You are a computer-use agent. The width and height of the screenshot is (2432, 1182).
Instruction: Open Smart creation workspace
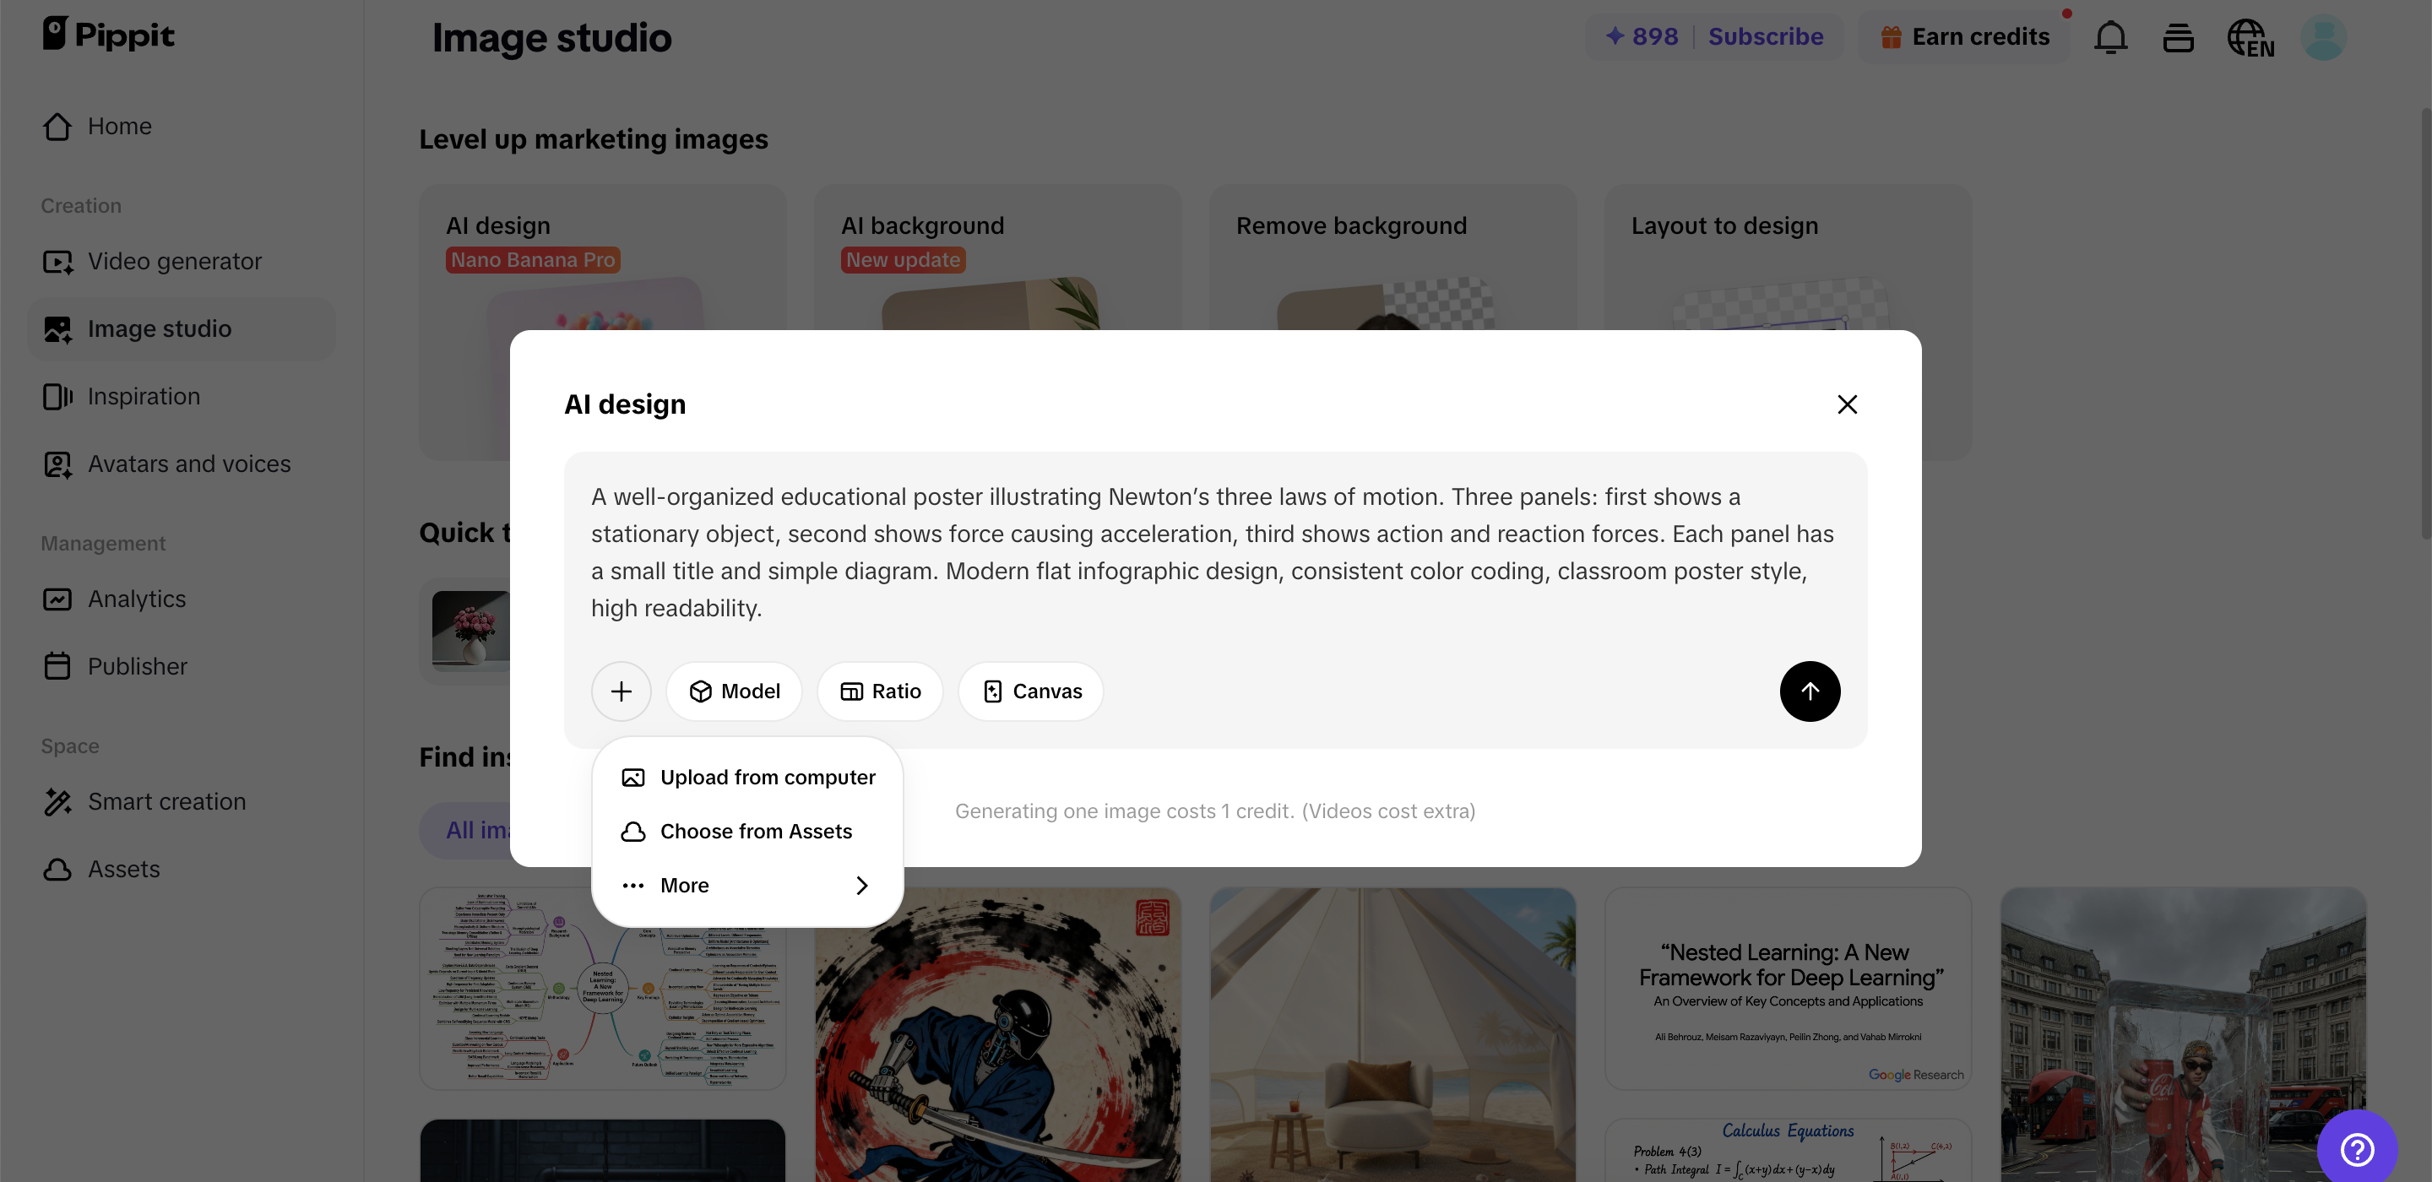166,801
